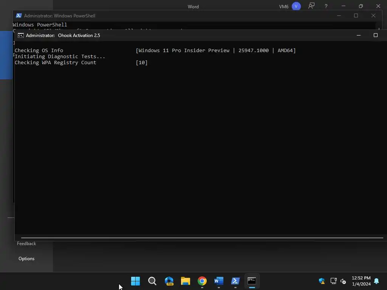Image resolution: width=387 pixels, height=290 pixels.
Task: Click the PowerShell window title icon
Action: click(x=19, y=15)
